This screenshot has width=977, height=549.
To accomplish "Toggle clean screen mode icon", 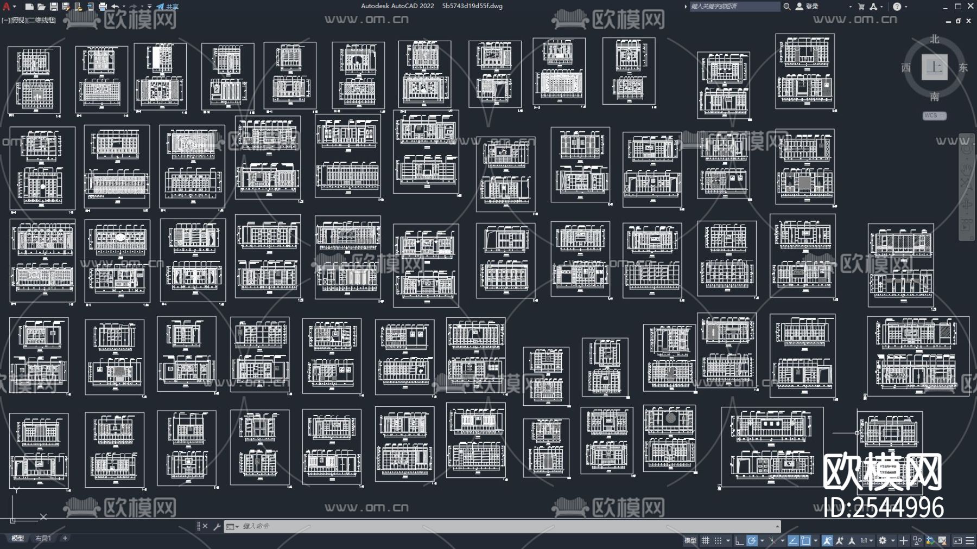I will (x=957, y=540).
